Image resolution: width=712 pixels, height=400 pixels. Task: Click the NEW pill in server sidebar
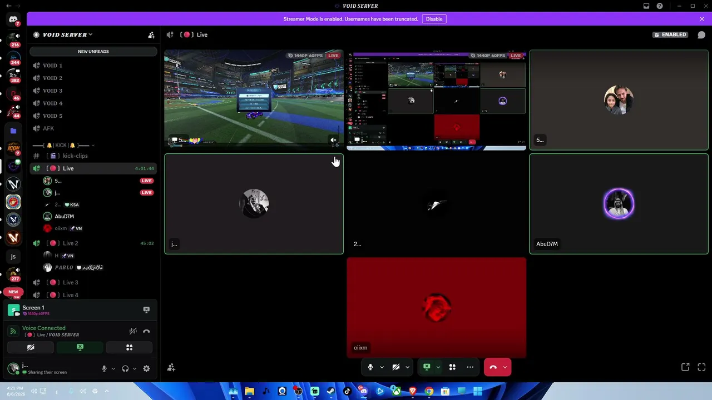(13, 292)
